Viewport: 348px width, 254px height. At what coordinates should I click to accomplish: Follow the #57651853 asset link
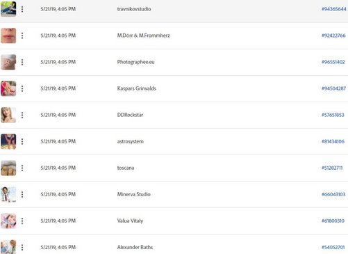[x=333, y=115]
